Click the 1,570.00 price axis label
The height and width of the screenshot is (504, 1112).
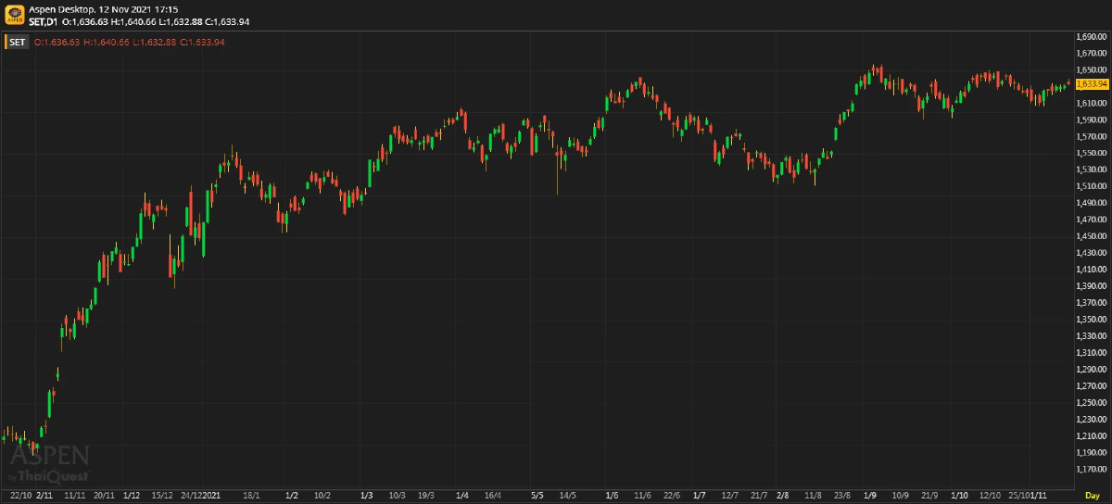(1093, 136)
